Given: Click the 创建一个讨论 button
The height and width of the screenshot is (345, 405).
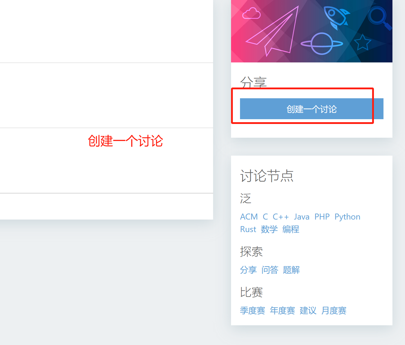Looking at the screenshot, I should coord(311,109).
